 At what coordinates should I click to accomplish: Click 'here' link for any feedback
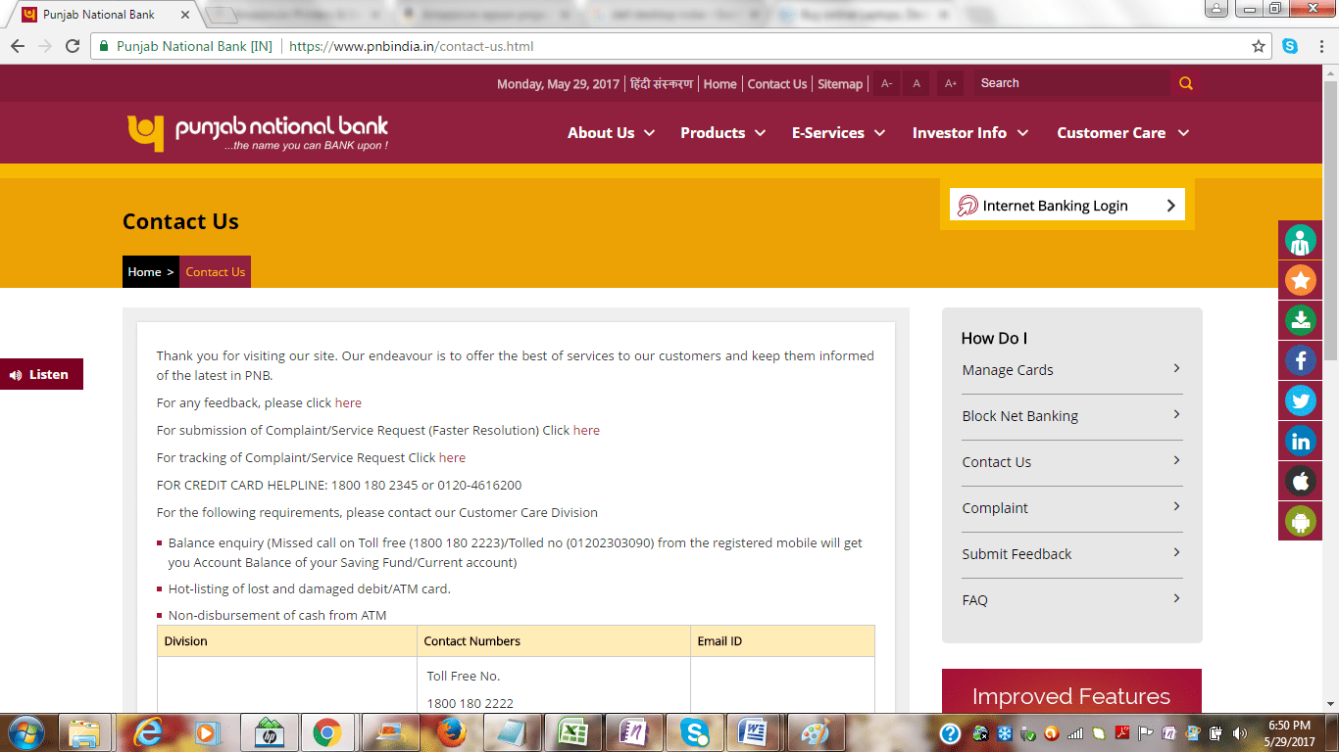coord(348,402)
